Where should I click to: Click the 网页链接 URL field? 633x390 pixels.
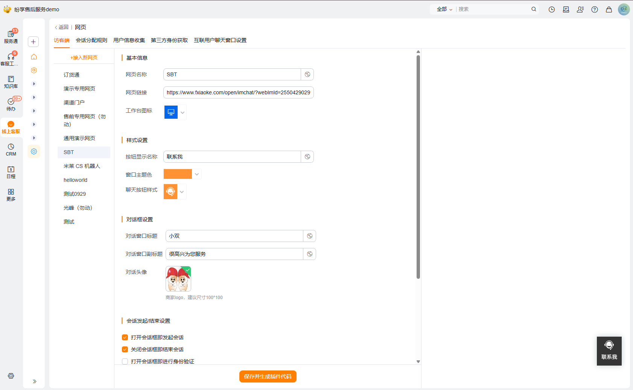point(239,92)
